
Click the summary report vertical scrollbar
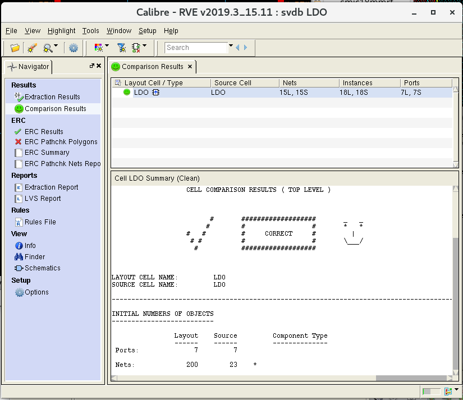tap(456, 281)
